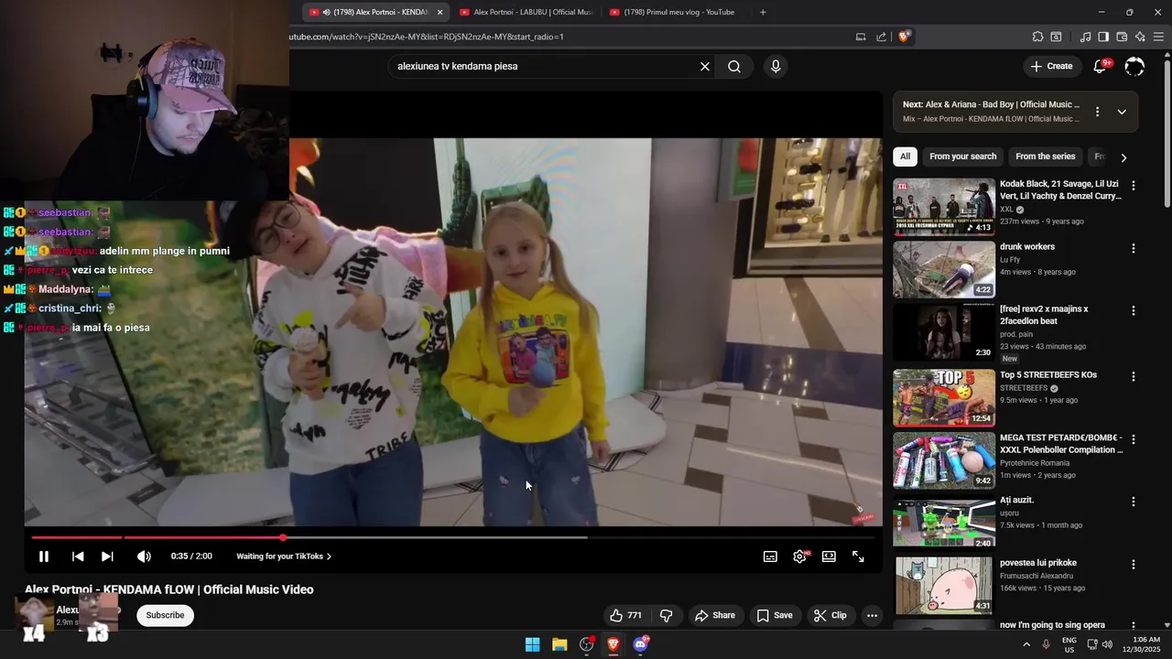1172x659 pixels.
Task: Open Brave Shields lion icon
Action: (x=904, y=37)
